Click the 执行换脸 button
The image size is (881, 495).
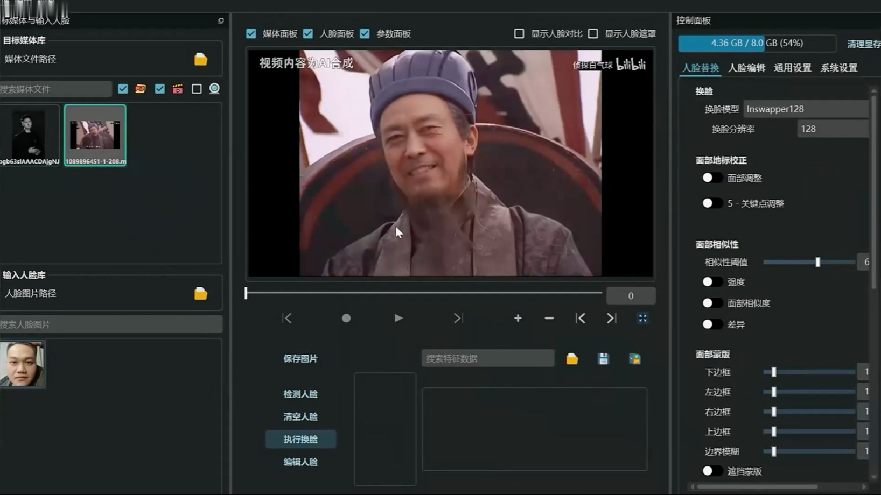click(300, 439)
